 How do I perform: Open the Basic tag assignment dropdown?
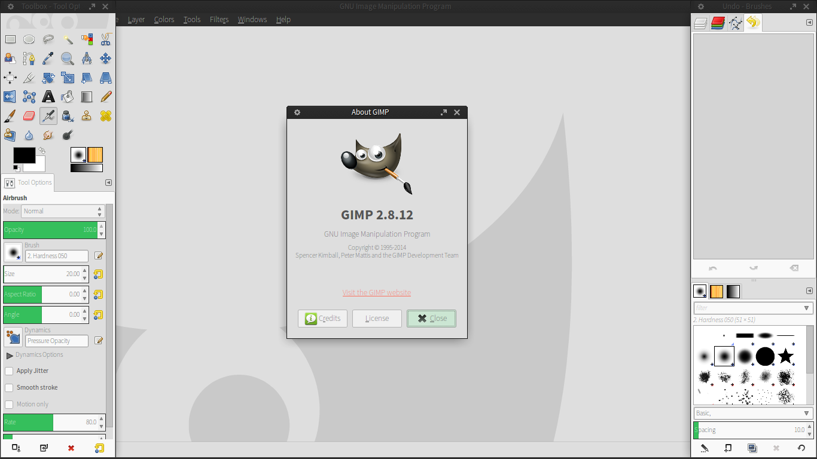pos(753,413)
